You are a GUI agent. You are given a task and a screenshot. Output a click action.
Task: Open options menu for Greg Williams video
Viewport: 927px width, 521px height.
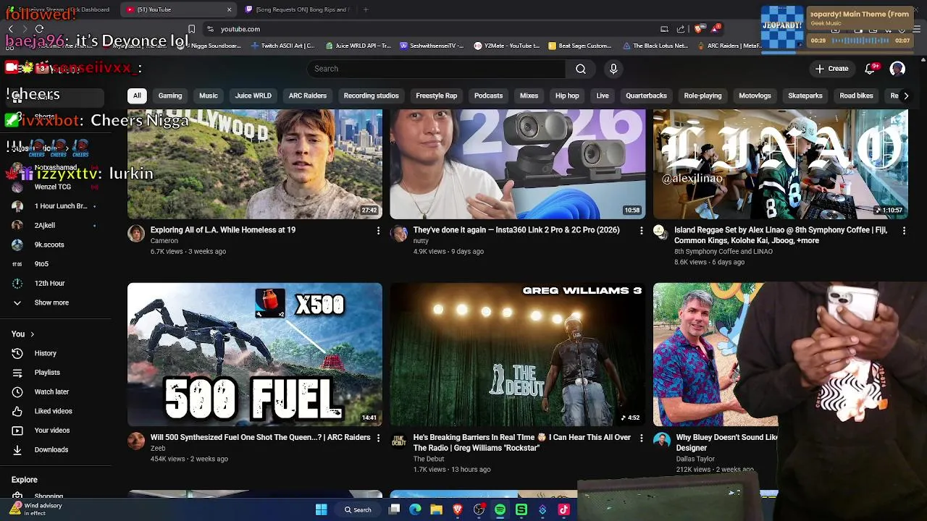[641, 438]
